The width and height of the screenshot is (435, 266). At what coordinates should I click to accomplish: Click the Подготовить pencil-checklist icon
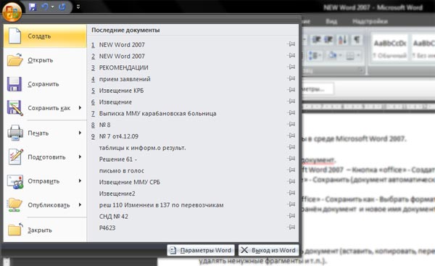click(x=15, y=157)
